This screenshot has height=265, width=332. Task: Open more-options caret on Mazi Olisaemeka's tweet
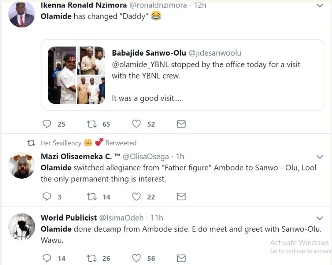tap(320, 157)
